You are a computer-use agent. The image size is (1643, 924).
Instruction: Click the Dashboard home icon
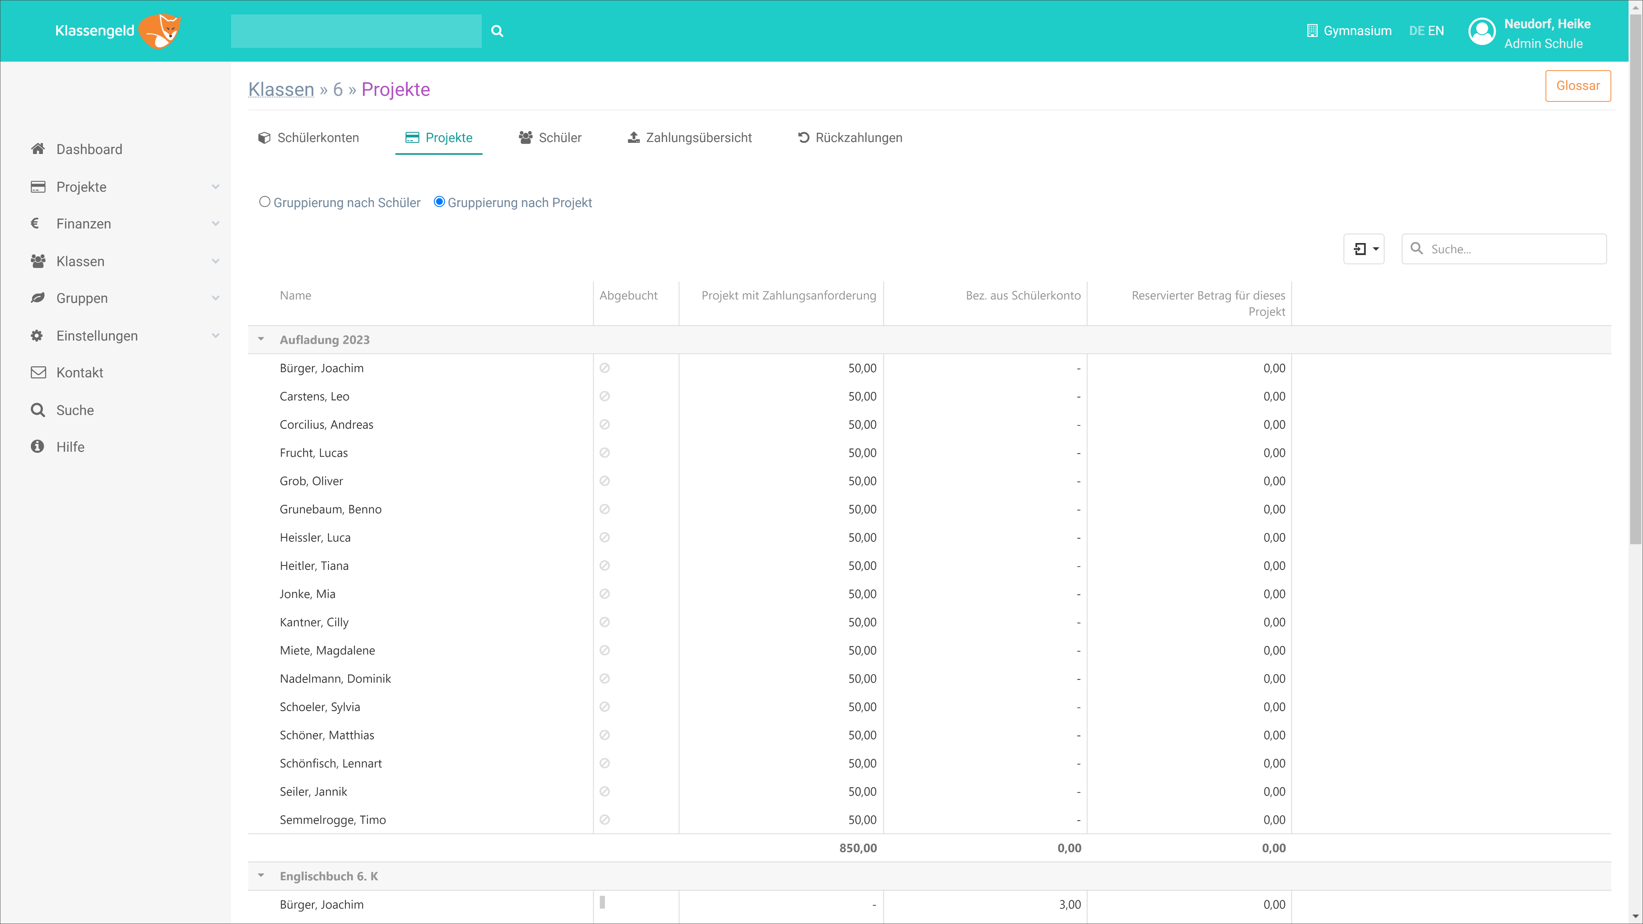click(38, 148)
